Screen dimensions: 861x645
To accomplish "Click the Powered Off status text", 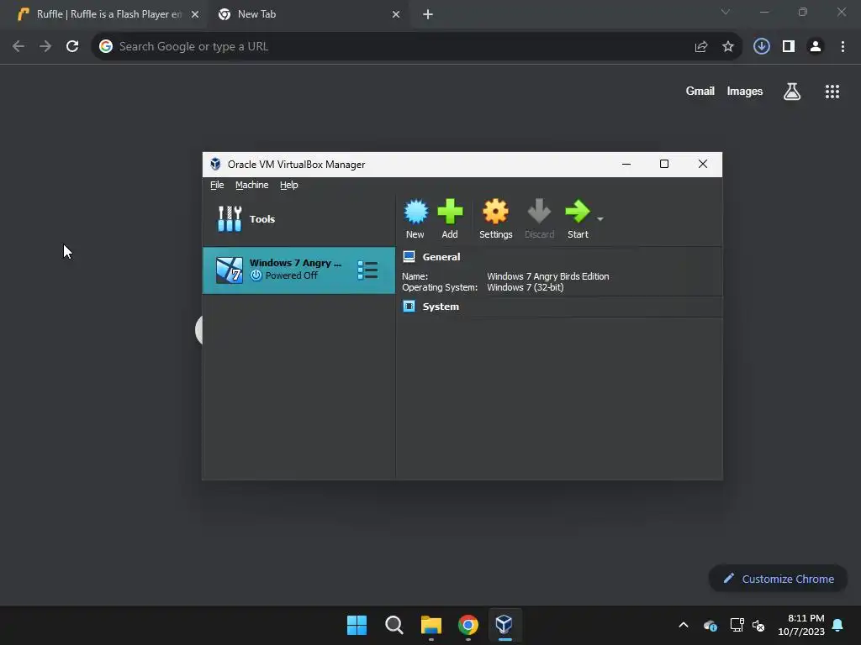I will tap(291, 275).
